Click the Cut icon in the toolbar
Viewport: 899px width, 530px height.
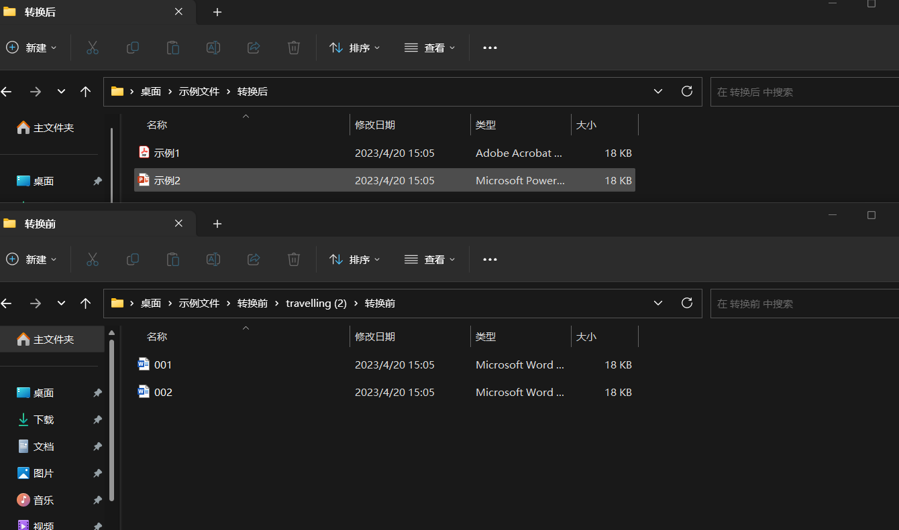pyautogui.click(x=92, y=48)
